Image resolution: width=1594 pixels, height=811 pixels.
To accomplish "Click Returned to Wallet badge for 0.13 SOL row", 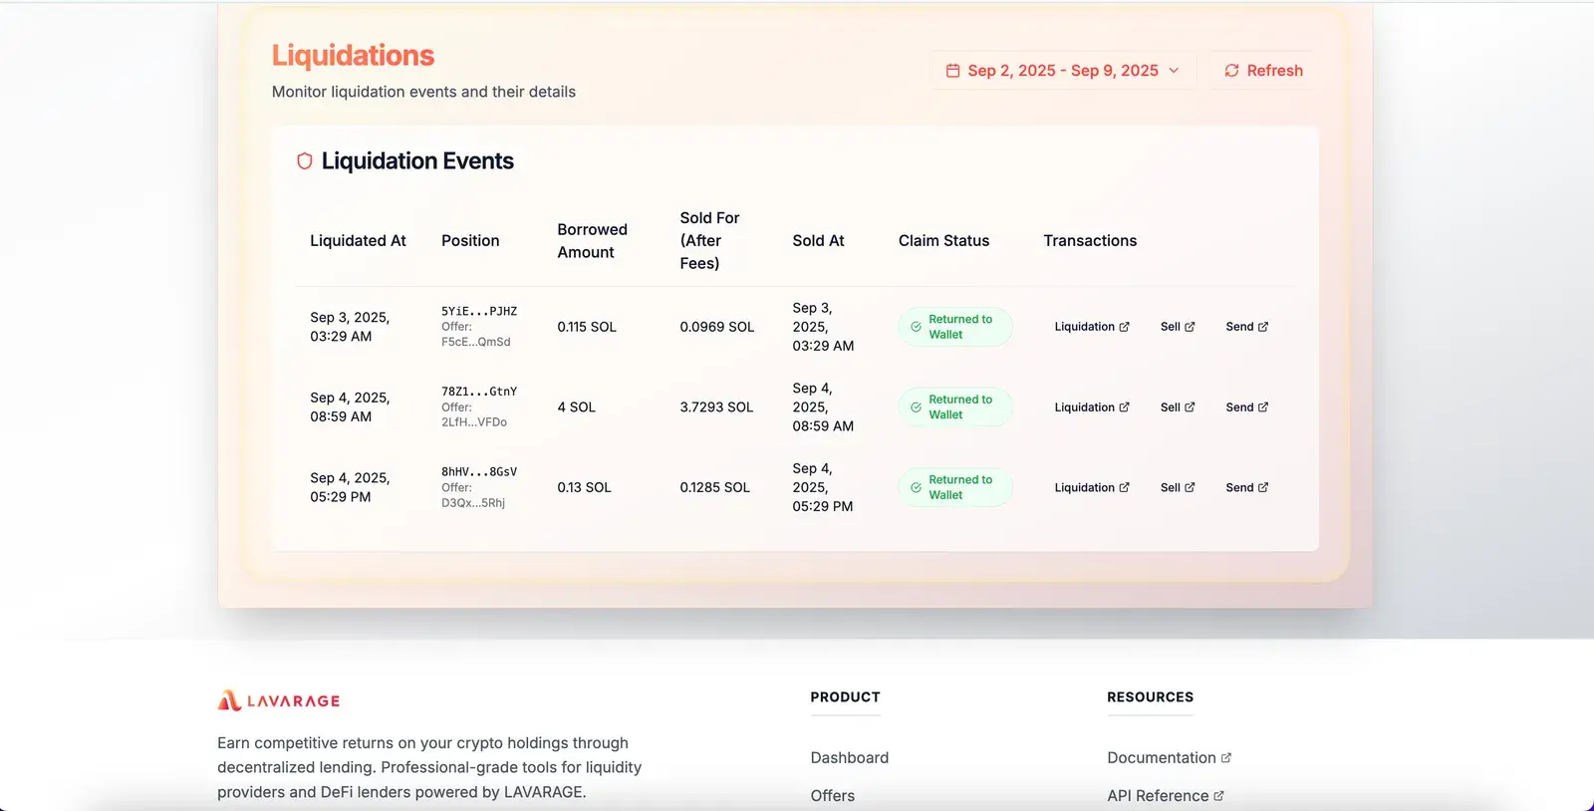I will coord(955,488).
